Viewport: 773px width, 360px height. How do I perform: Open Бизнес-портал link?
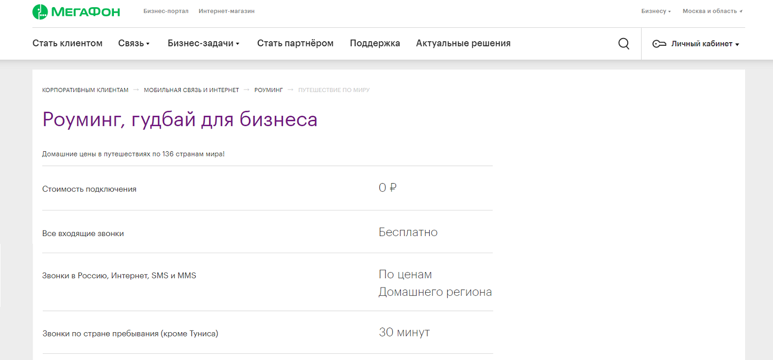click(166, 11)
